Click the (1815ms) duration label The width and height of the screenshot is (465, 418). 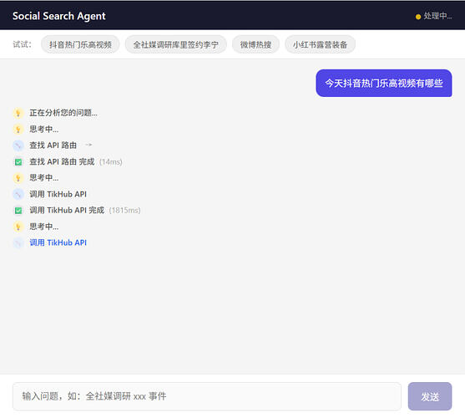(x=125, y=211)
